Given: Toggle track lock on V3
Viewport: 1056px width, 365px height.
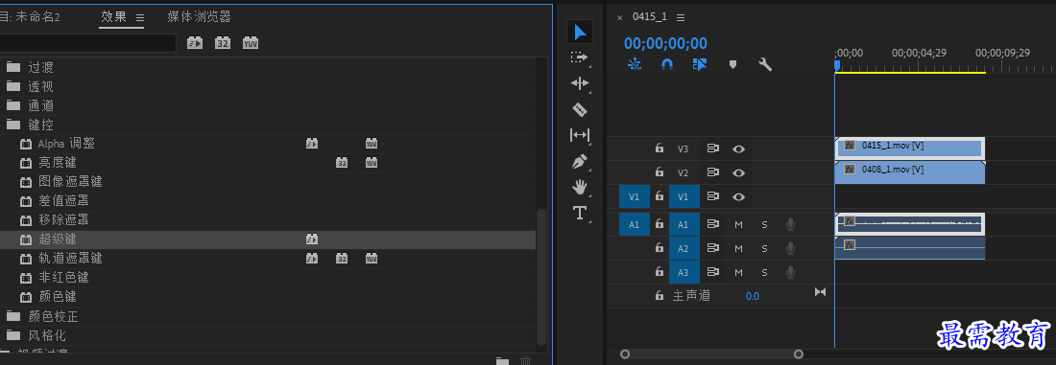Looking at the screenshot, I should (x=660, y=148).
